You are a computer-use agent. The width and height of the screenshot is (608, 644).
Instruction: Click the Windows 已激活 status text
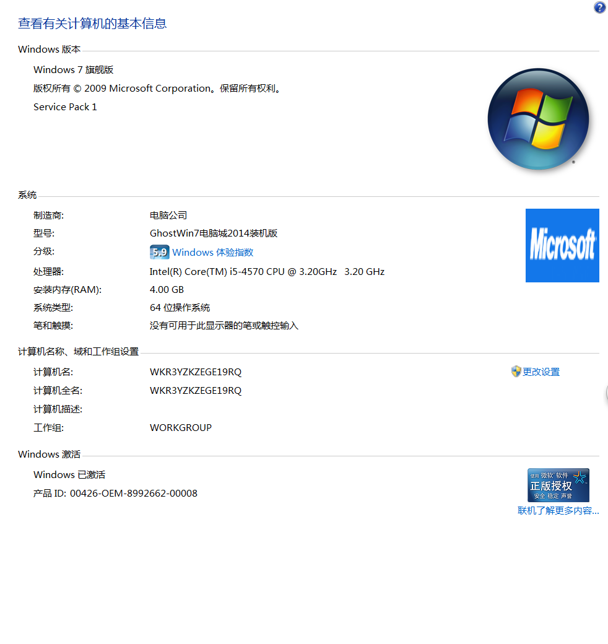click(x=69, y=475)
